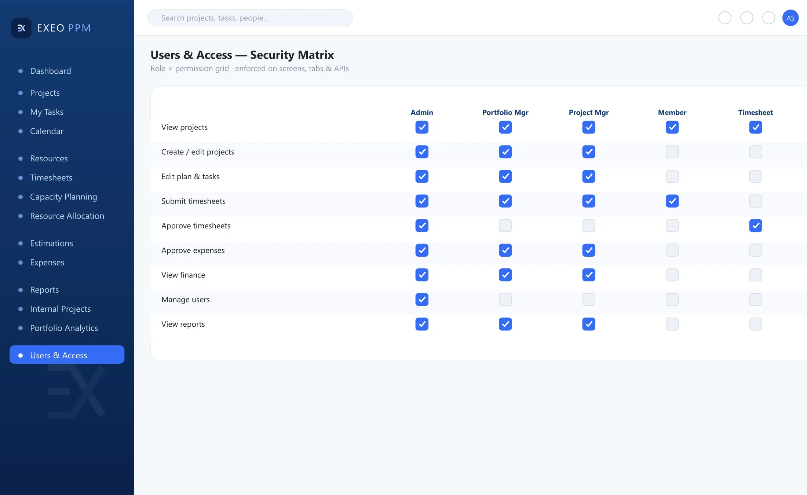Enable Approve expenses for Member
Image resolution: width=807 pixels, height=495 pixels.
point(672,250)
